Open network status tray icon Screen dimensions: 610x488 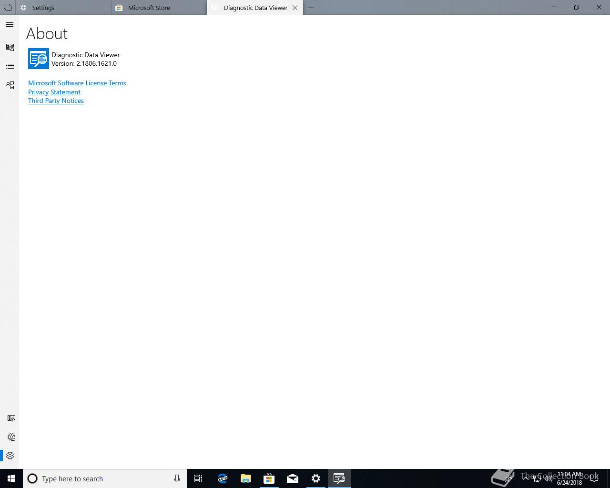[x=537, y=478]
